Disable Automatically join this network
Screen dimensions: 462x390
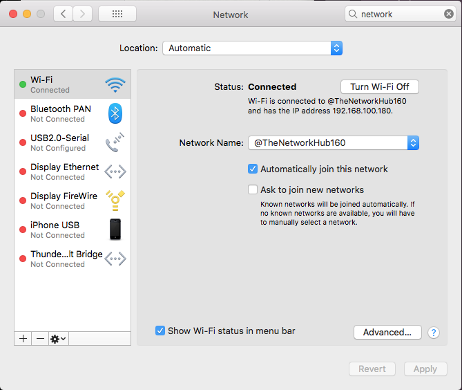[x=253, y=169]
